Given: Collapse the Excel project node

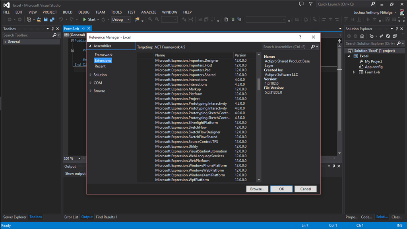Looking at the screenshot, I should click(349, 56).
